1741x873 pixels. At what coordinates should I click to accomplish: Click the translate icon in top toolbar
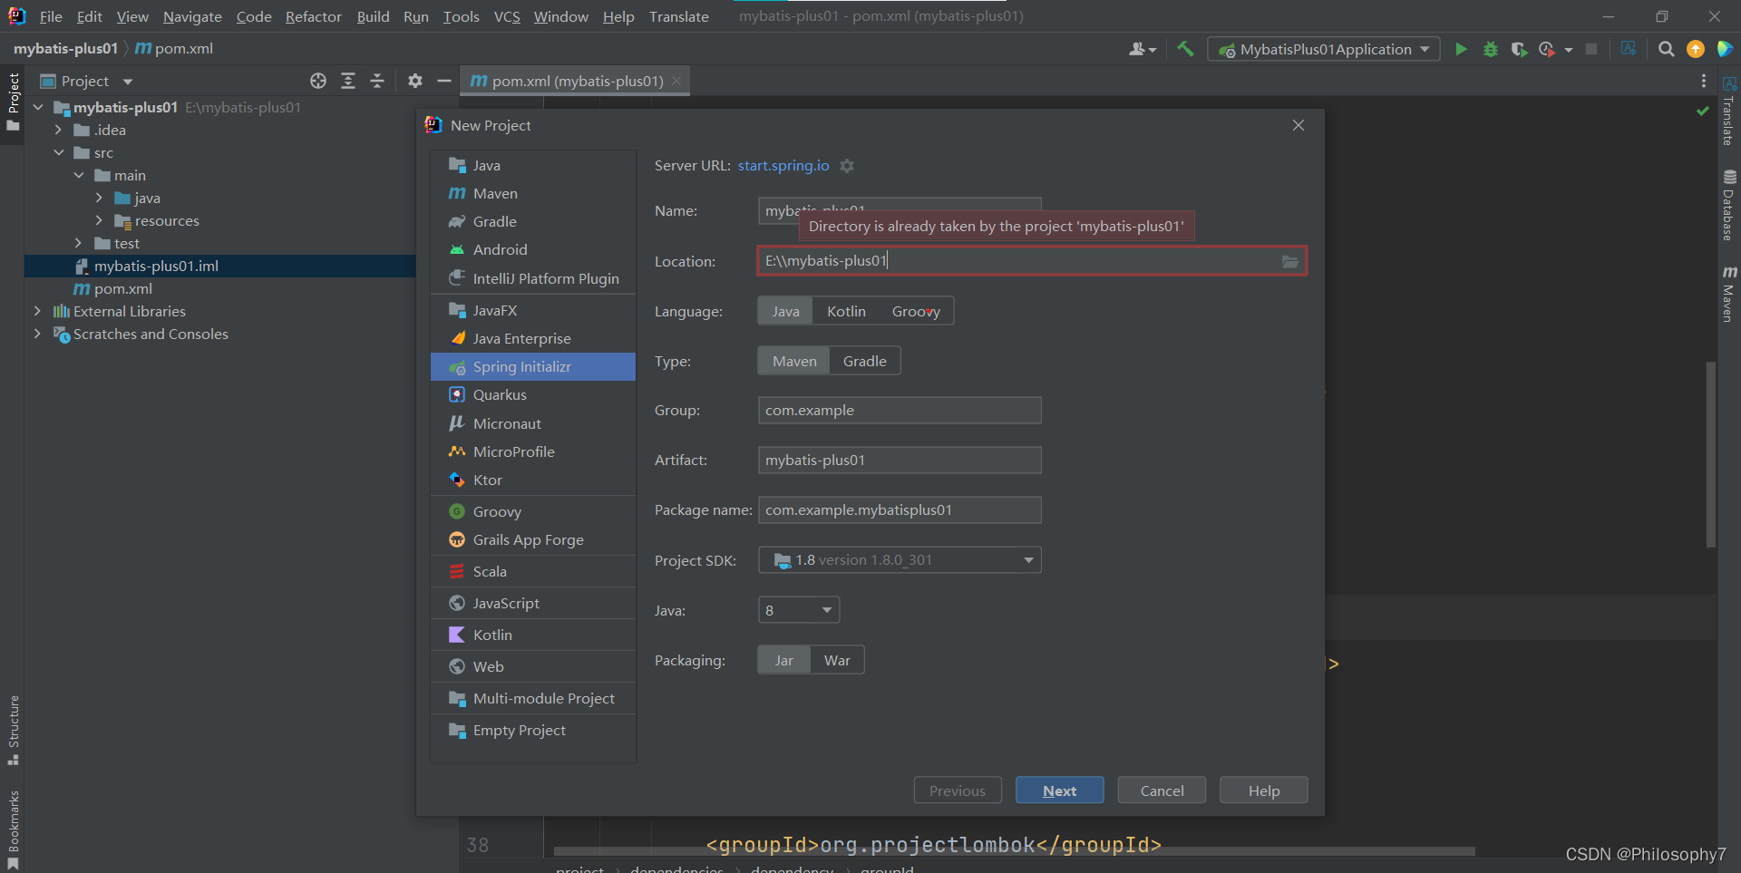click(x=1629, y=49)
